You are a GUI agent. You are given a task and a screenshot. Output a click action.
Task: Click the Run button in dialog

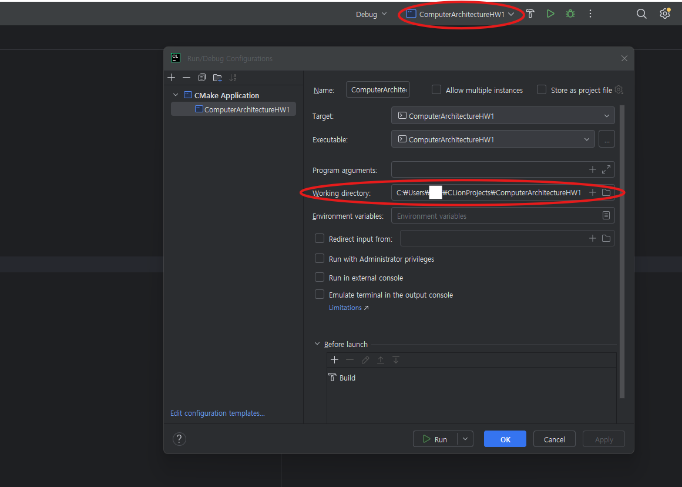coord(435,439)
